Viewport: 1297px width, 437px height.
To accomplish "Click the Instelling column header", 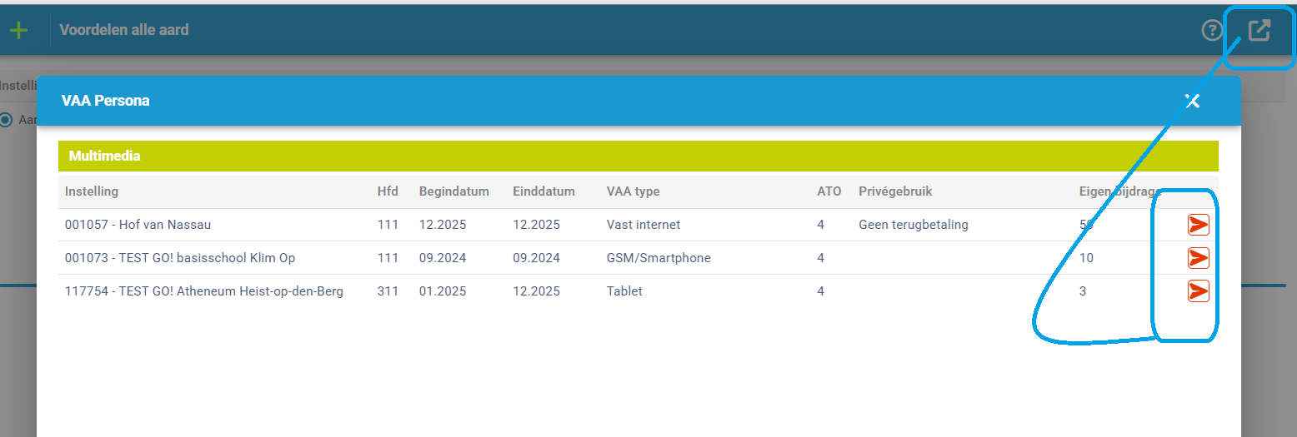I will pos(92,191).
